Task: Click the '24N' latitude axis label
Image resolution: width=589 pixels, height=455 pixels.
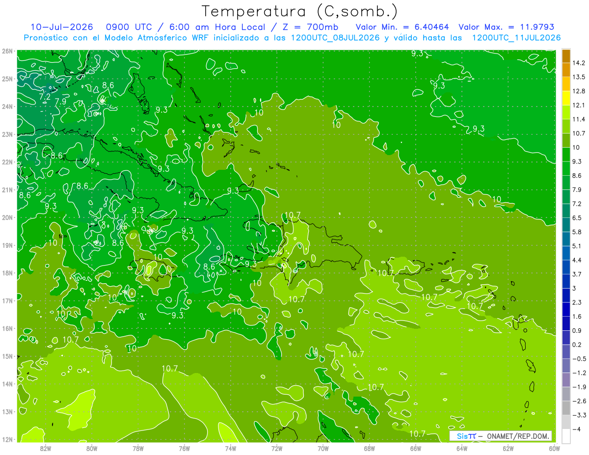Action: (x=7, y=107)
